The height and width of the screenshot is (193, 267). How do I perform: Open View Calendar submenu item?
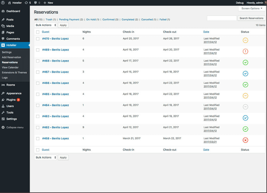[x=10, y=67]
